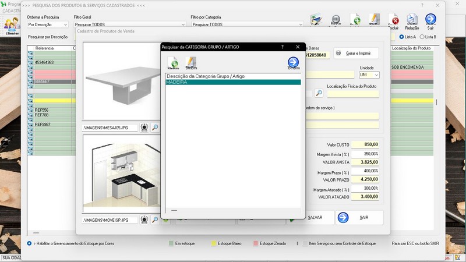The width and height of the screenshot is (466, 262).
Task: Select reference REF556 in list
Action: click(x=41, y=110)
